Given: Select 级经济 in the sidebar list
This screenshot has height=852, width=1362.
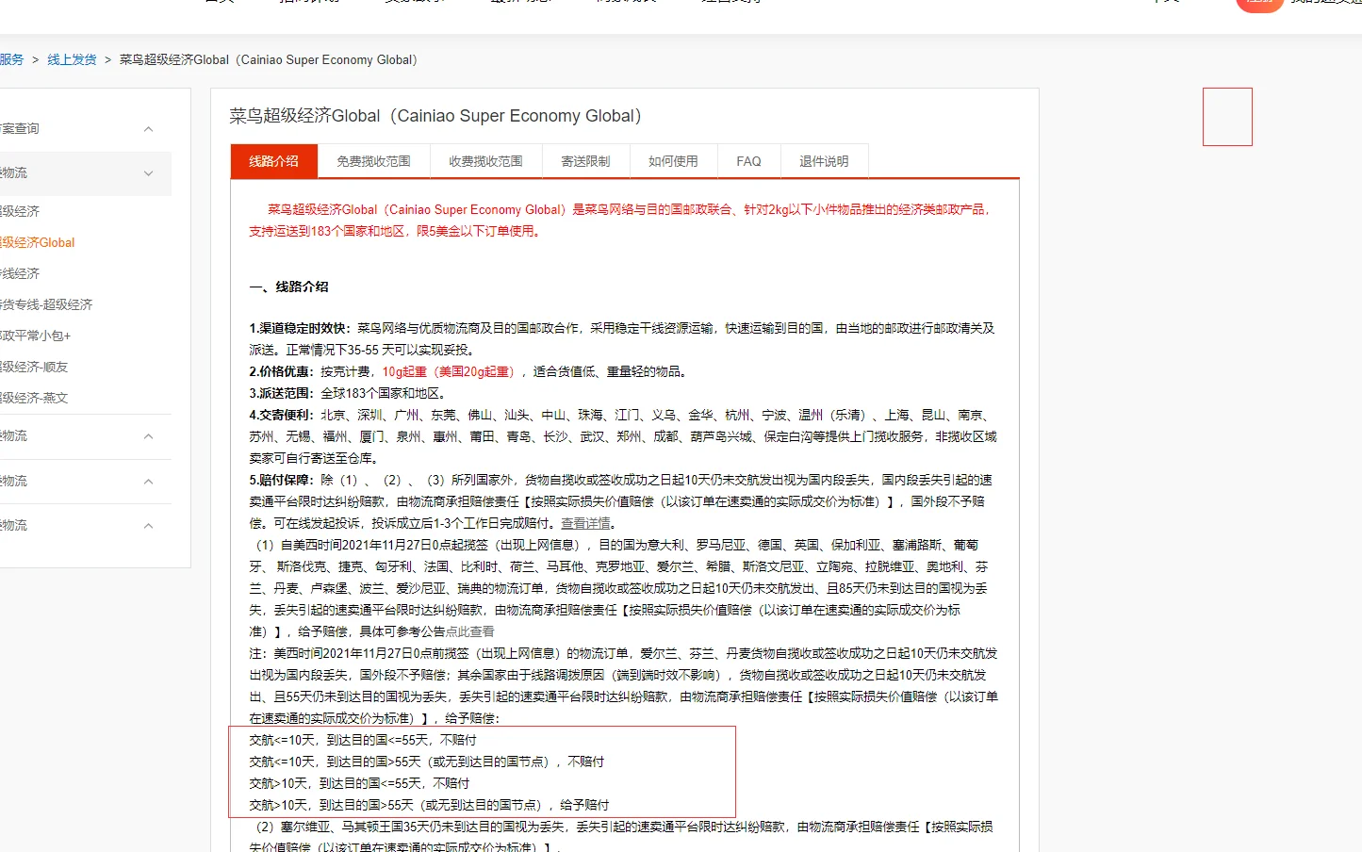Looking at the screenshot, I should [20, 211].
